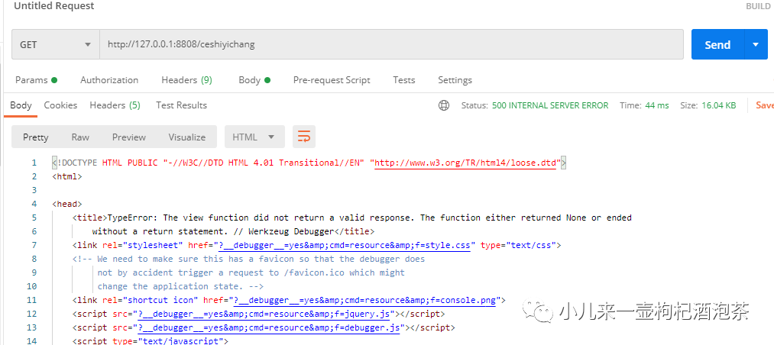Select the response Cookies tab
This screenshot has width=774, height=345.
click(x=60, y=105)
